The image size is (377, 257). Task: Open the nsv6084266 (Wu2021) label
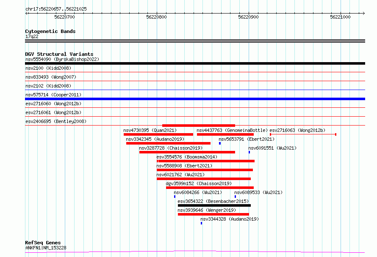[198, 192]
